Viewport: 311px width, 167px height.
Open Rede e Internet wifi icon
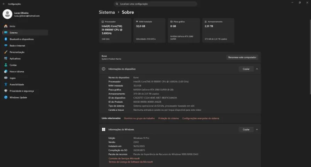6,46
